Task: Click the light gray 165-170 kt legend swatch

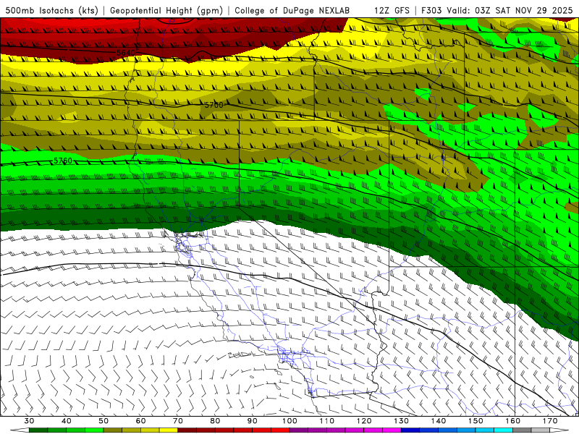Action: tap(541, 430)
